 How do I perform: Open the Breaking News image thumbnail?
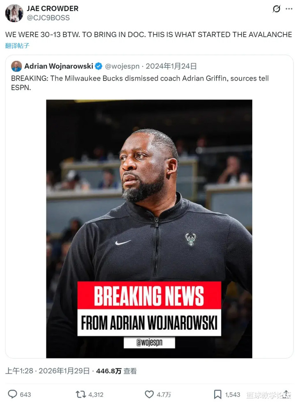coord(149,229)
